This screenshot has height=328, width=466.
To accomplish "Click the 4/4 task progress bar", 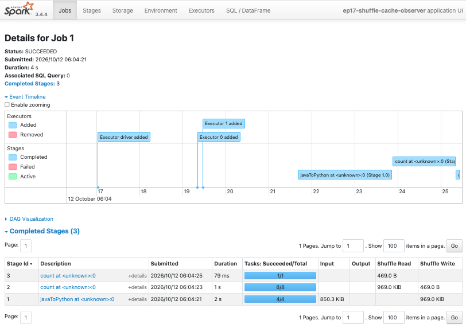I will pos(280,299).
